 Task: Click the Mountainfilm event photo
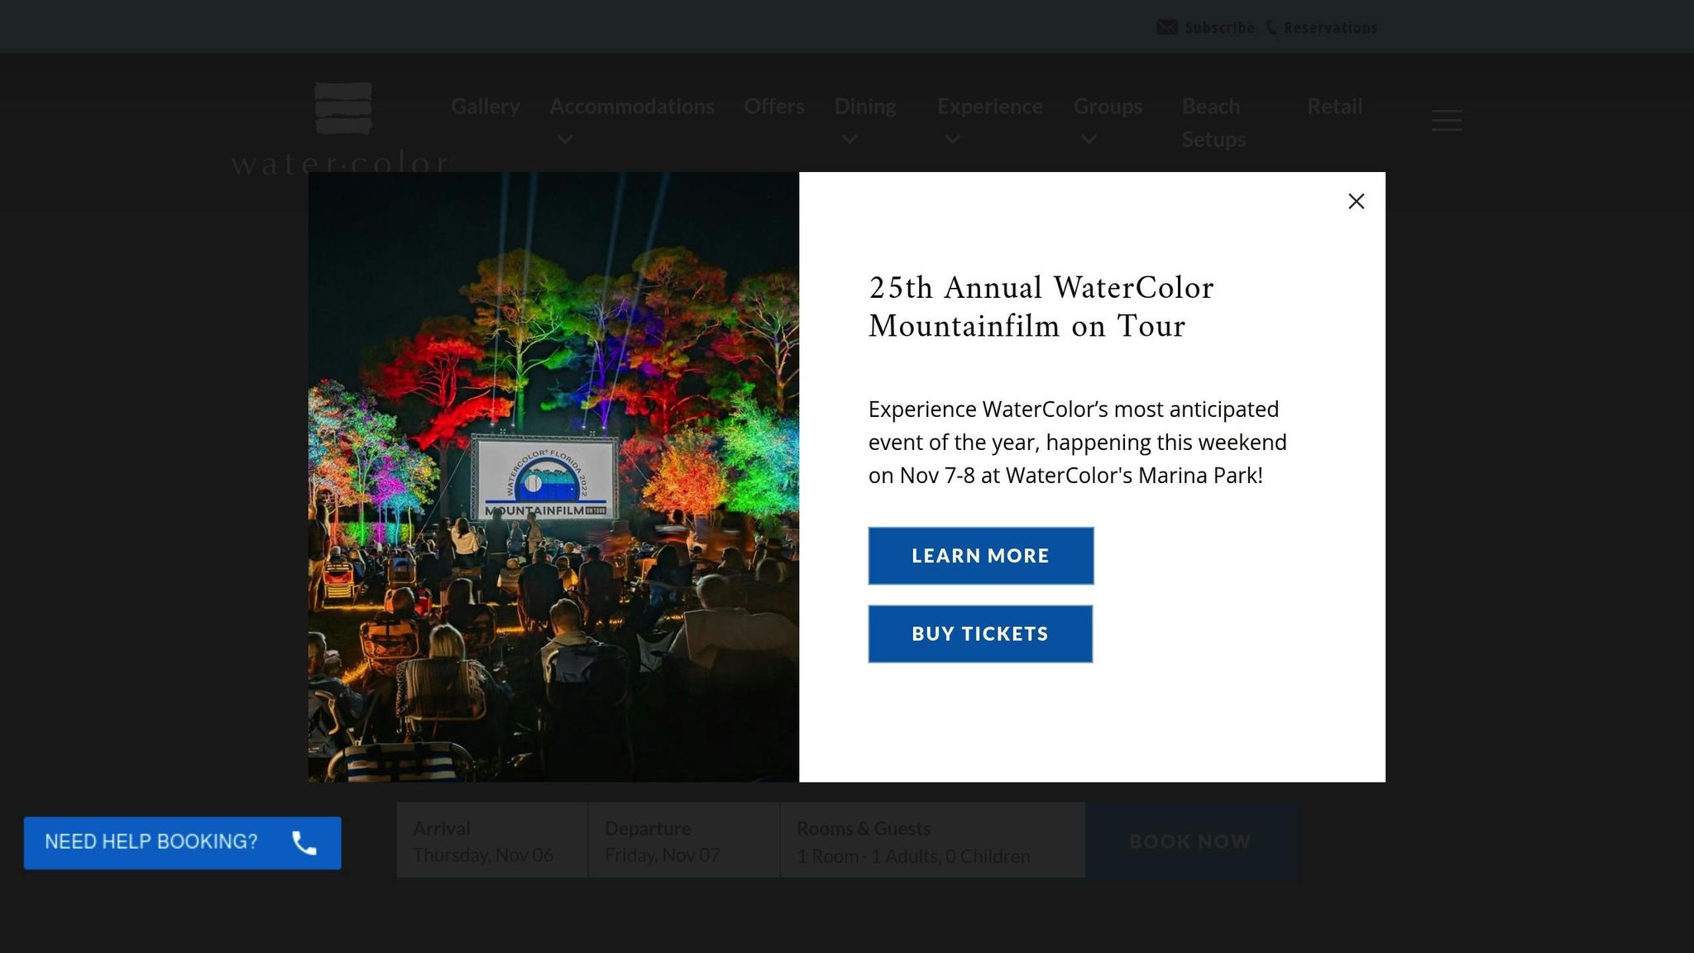(553, 476)
